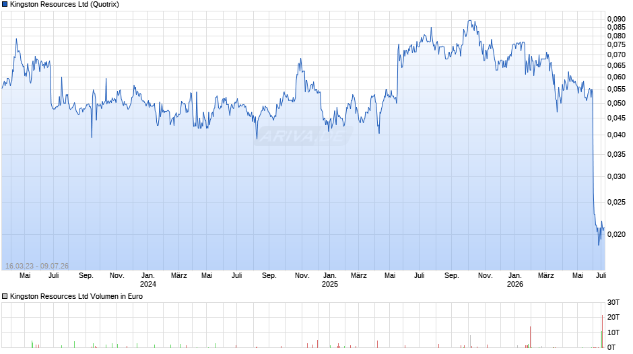Click the 30T volume axis label
Image resolution: width=633 pixels, height=354 pixels.
(x=613, y=302)
